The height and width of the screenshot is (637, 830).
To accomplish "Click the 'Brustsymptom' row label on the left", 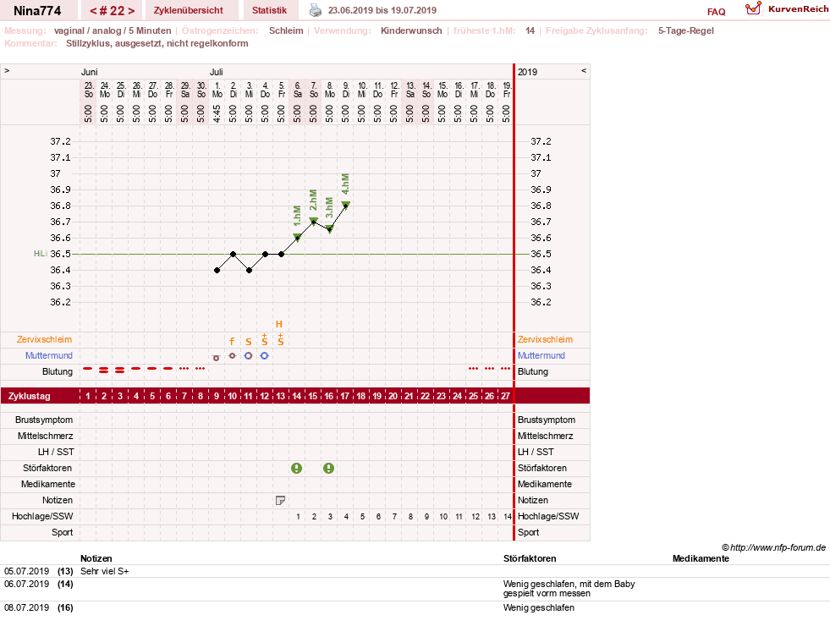I will (x=44, y=420).
